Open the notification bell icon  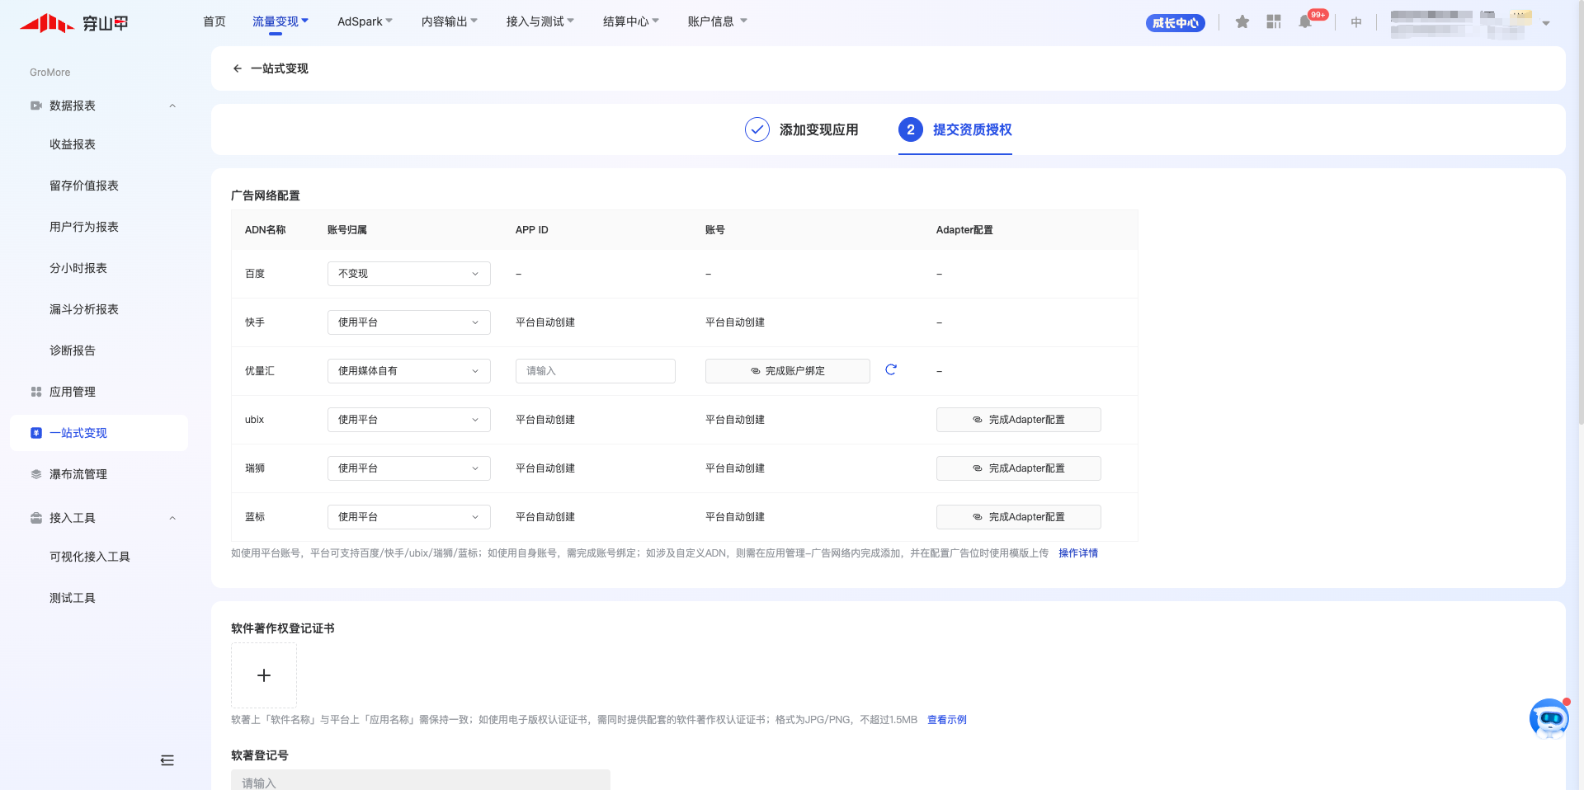1305,22
